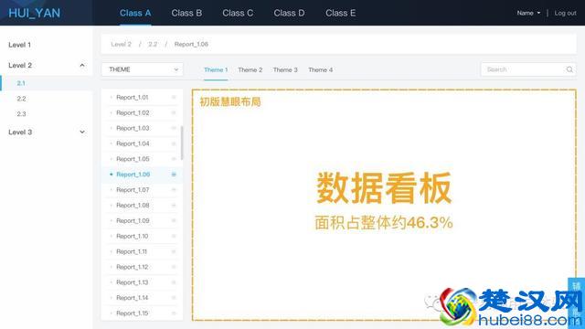Click menu icon beside Report_1.13

coord(174,282)
